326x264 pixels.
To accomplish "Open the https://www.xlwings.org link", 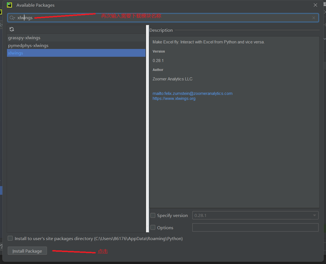I will point(174,98).
